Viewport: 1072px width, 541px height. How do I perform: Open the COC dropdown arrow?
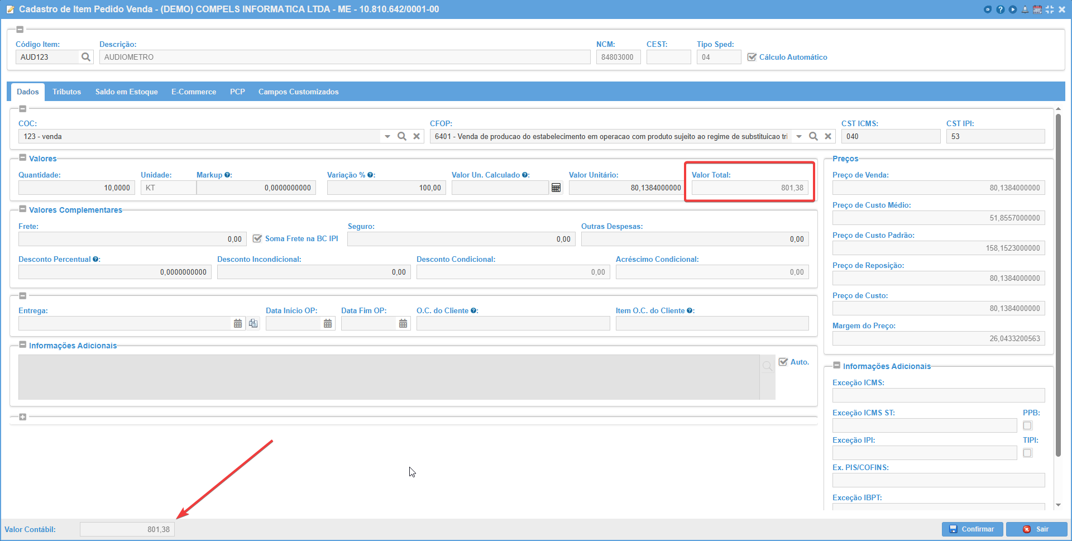tap(387, 136)
